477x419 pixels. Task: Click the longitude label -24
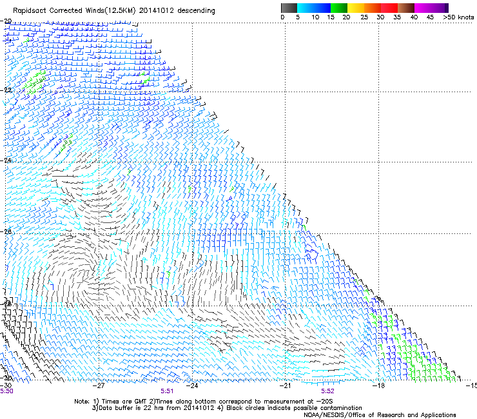(x=192, y=385)
